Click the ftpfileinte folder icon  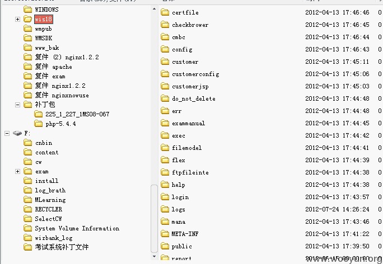tap(165, 172)
